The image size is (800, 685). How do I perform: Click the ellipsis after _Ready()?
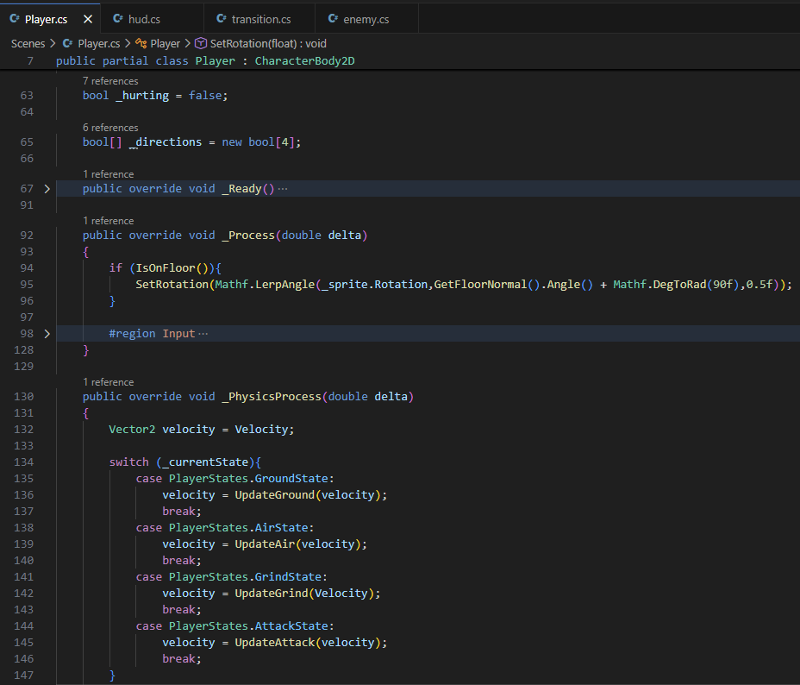click(x=283, y=189)
